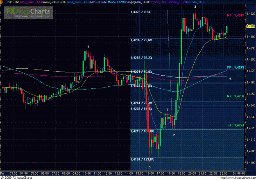Click the 1,4323 / 0,0% Fibonacci label
256x180 pixels.
pos(140,12)
